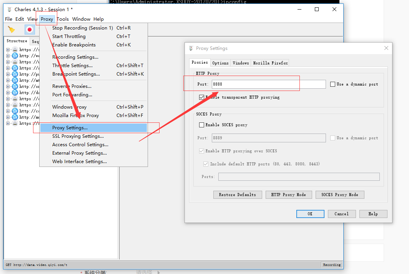Viewport: 409px width, 274px height.
Task: Switch to the Sequence tab
Action: click(x=35, y=41)
